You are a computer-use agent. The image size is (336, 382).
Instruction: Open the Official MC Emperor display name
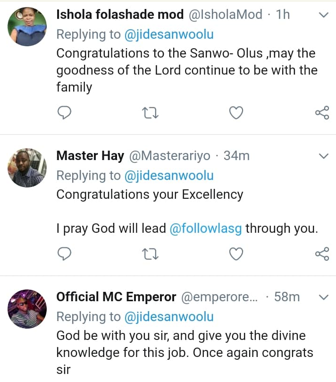coord(116,297)
